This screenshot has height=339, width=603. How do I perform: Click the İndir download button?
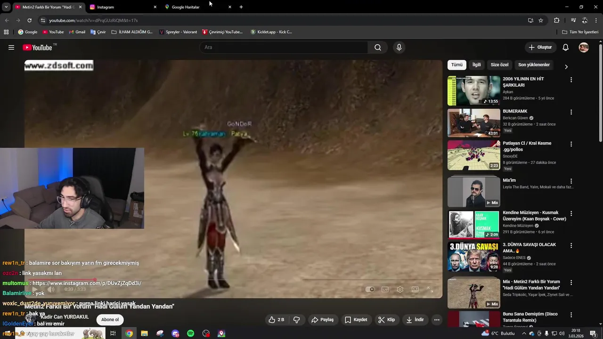415,320
